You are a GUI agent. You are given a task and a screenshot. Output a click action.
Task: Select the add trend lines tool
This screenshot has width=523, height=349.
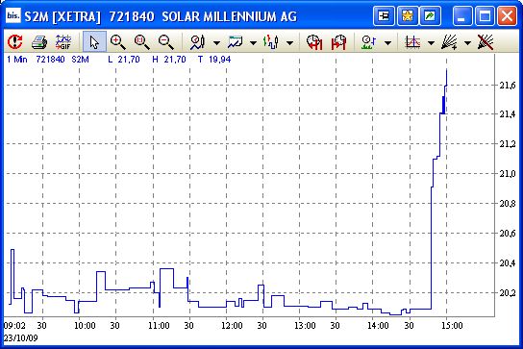point(449,42)
